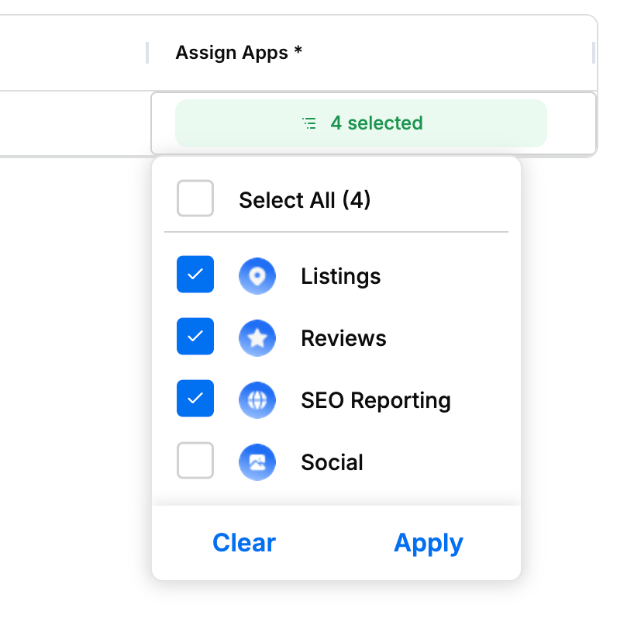Enable the Social checkbox
Viewport: 634px width, 622px height.
pos(195,460)
